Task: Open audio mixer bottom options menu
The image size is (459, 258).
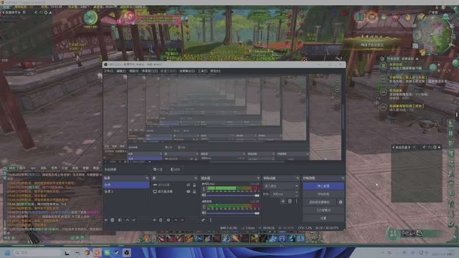Action: (x=211, y=220)
